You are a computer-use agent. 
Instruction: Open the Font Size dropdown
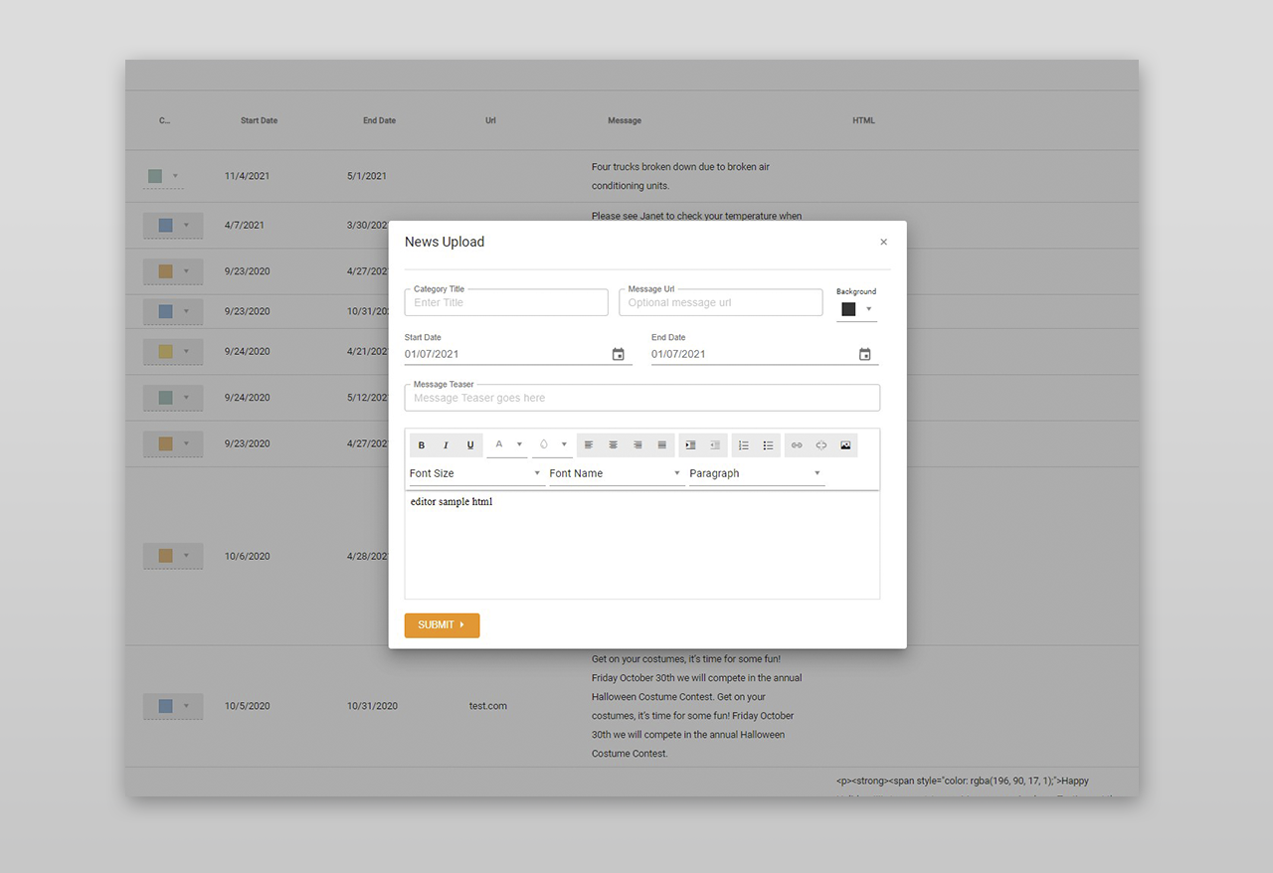(476, 473)
